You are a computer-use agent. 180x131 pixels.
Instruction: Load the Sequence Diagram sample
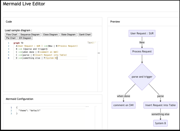30,34
